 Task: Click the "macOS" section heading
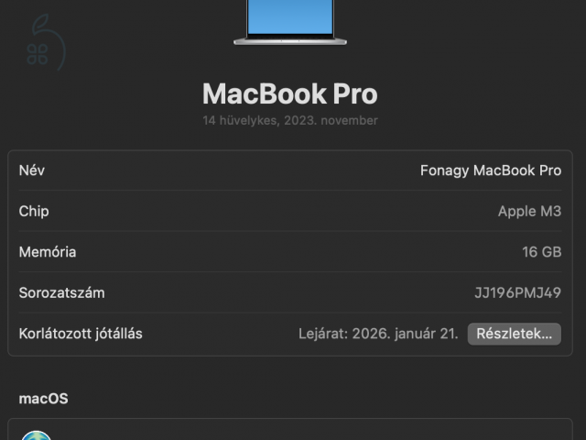point(43,399)
